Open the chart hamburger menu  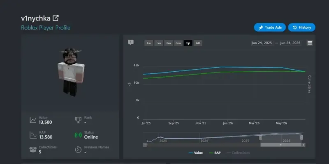[310, 43]
